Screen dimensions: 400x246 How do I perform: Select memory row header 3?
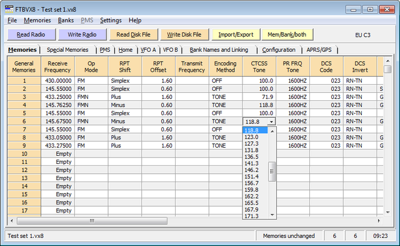click(24, 97)
